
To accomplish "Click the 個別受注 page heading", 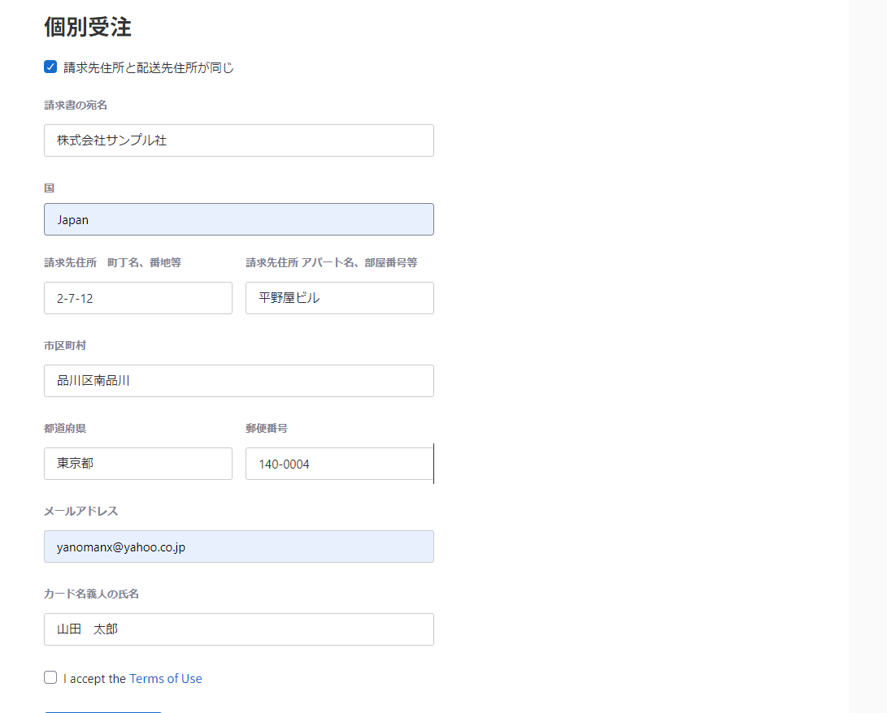I will (x=88, y=27).
